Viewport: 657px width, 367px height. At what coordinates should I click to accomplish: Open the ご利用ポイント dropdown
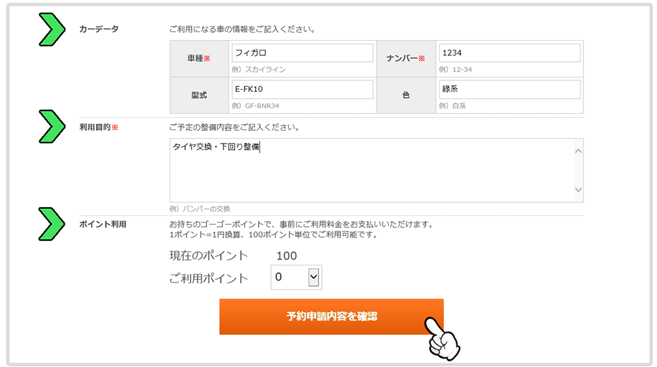[296, 277]
